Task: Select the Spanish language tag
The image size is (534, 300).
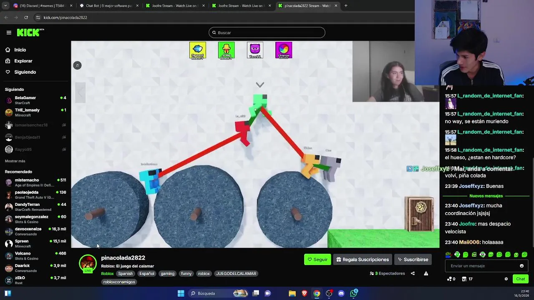Action: coord(125,274)
